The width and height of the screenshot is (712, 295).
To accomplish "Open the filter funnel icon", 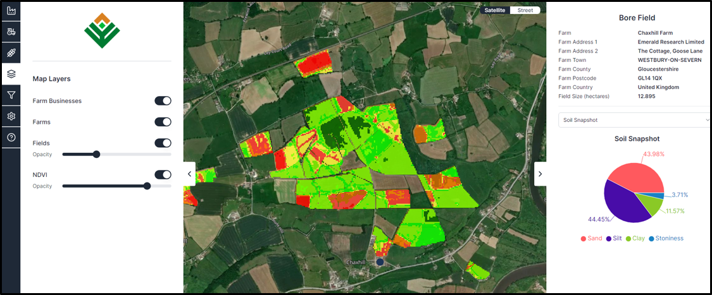I will [11, 95].
